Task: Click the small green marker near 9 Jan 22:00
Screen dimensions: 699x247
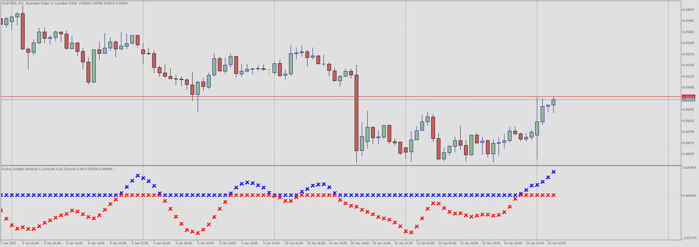Action: click(x=269, y=72)
